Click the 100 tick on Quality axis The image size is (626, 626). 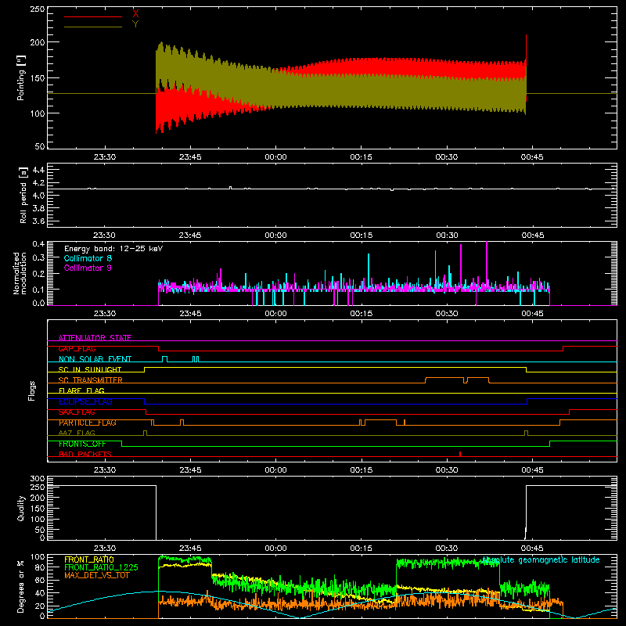[38, 519]
